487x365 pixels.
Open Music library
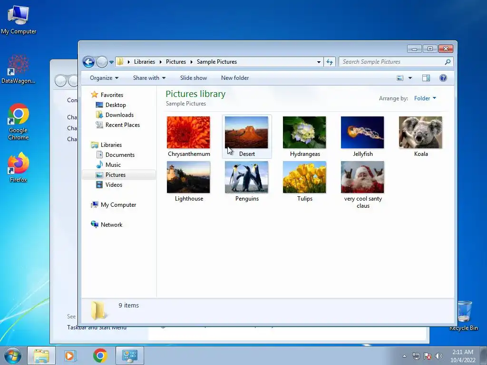(113, 165)
